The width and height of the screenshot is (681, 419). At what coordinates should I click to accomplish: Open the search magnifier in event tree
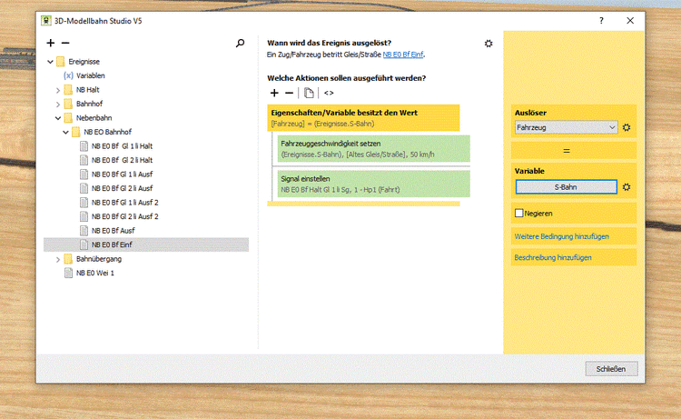tap(240, 43)
